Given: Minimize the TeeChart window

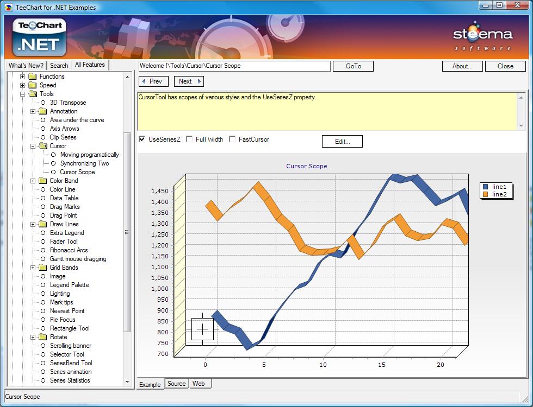Looking at the screenshot, I should (486, 5).
